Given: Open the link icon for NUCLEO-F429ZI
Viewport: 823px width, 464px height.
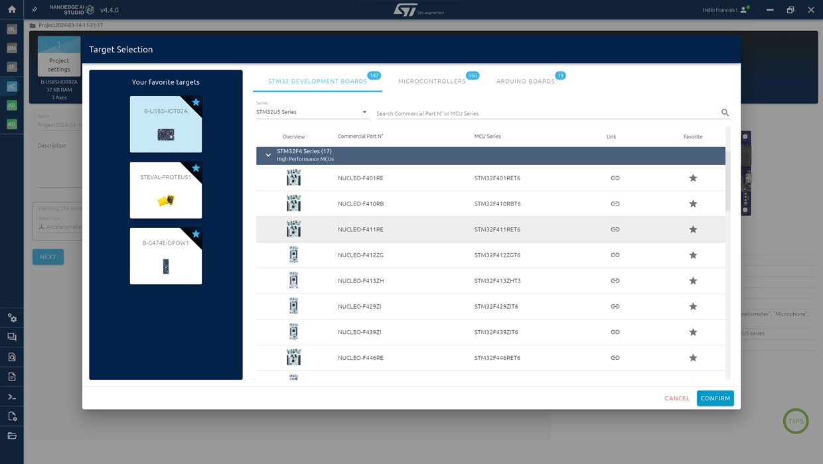Looking at the screenshot, I should coord(615,306).
